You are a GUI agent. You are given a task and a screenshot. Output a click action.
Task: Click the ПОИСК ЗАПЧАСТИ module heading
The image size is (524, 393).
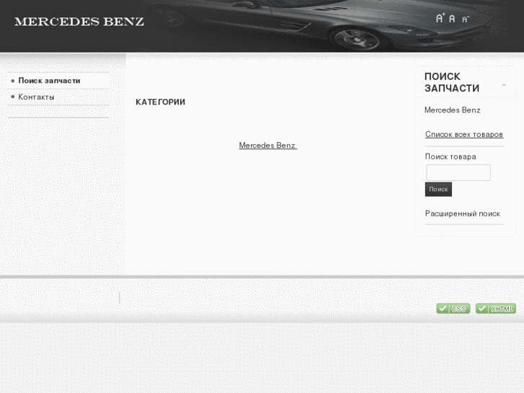click(452, 82)
